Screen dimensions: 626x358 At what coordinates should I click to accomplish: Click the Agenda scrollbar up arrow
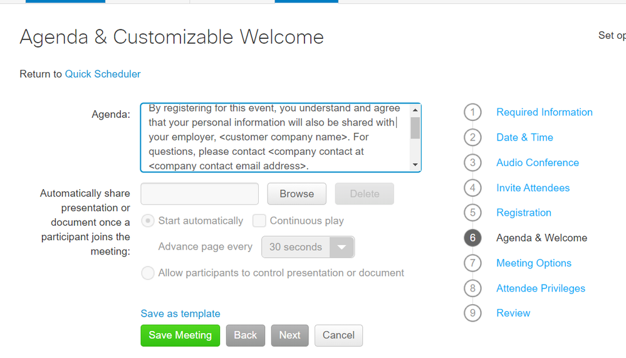click(x=415, y=110)
